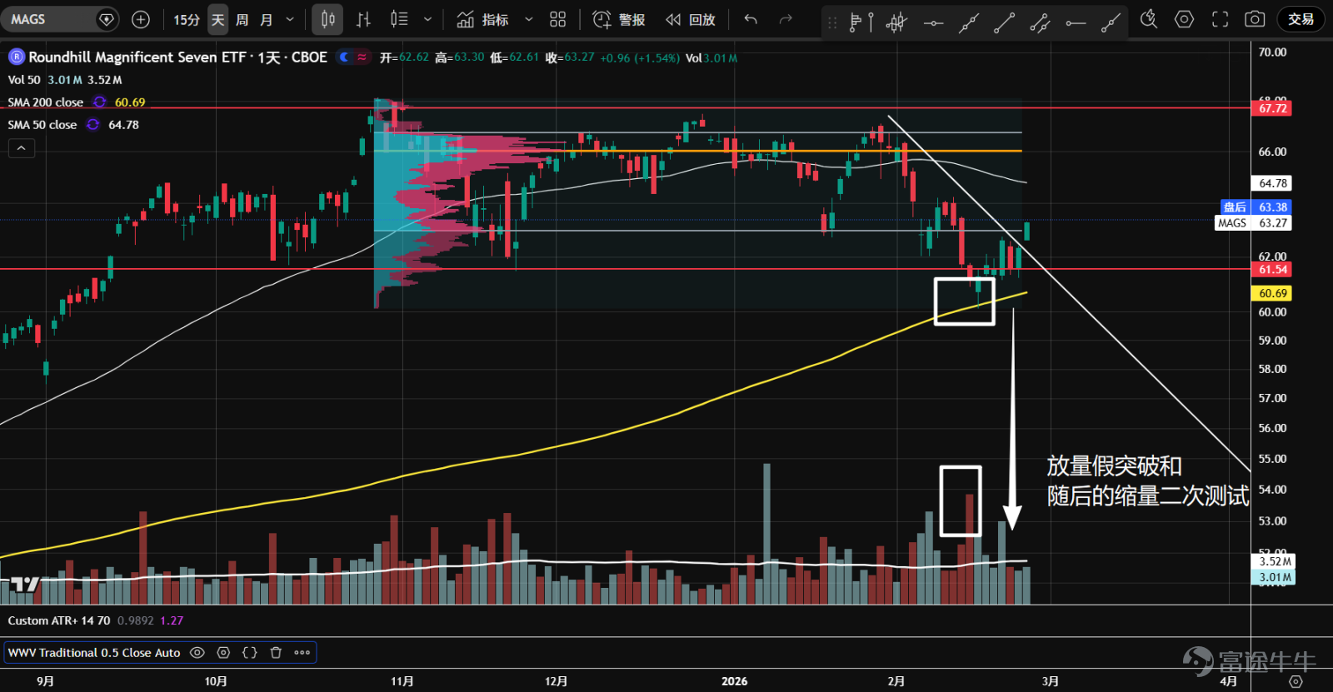This screenshot has width=1333, height=692.
Task: Click the Custom ATR+ 14 70 legend
Action: 59,620
